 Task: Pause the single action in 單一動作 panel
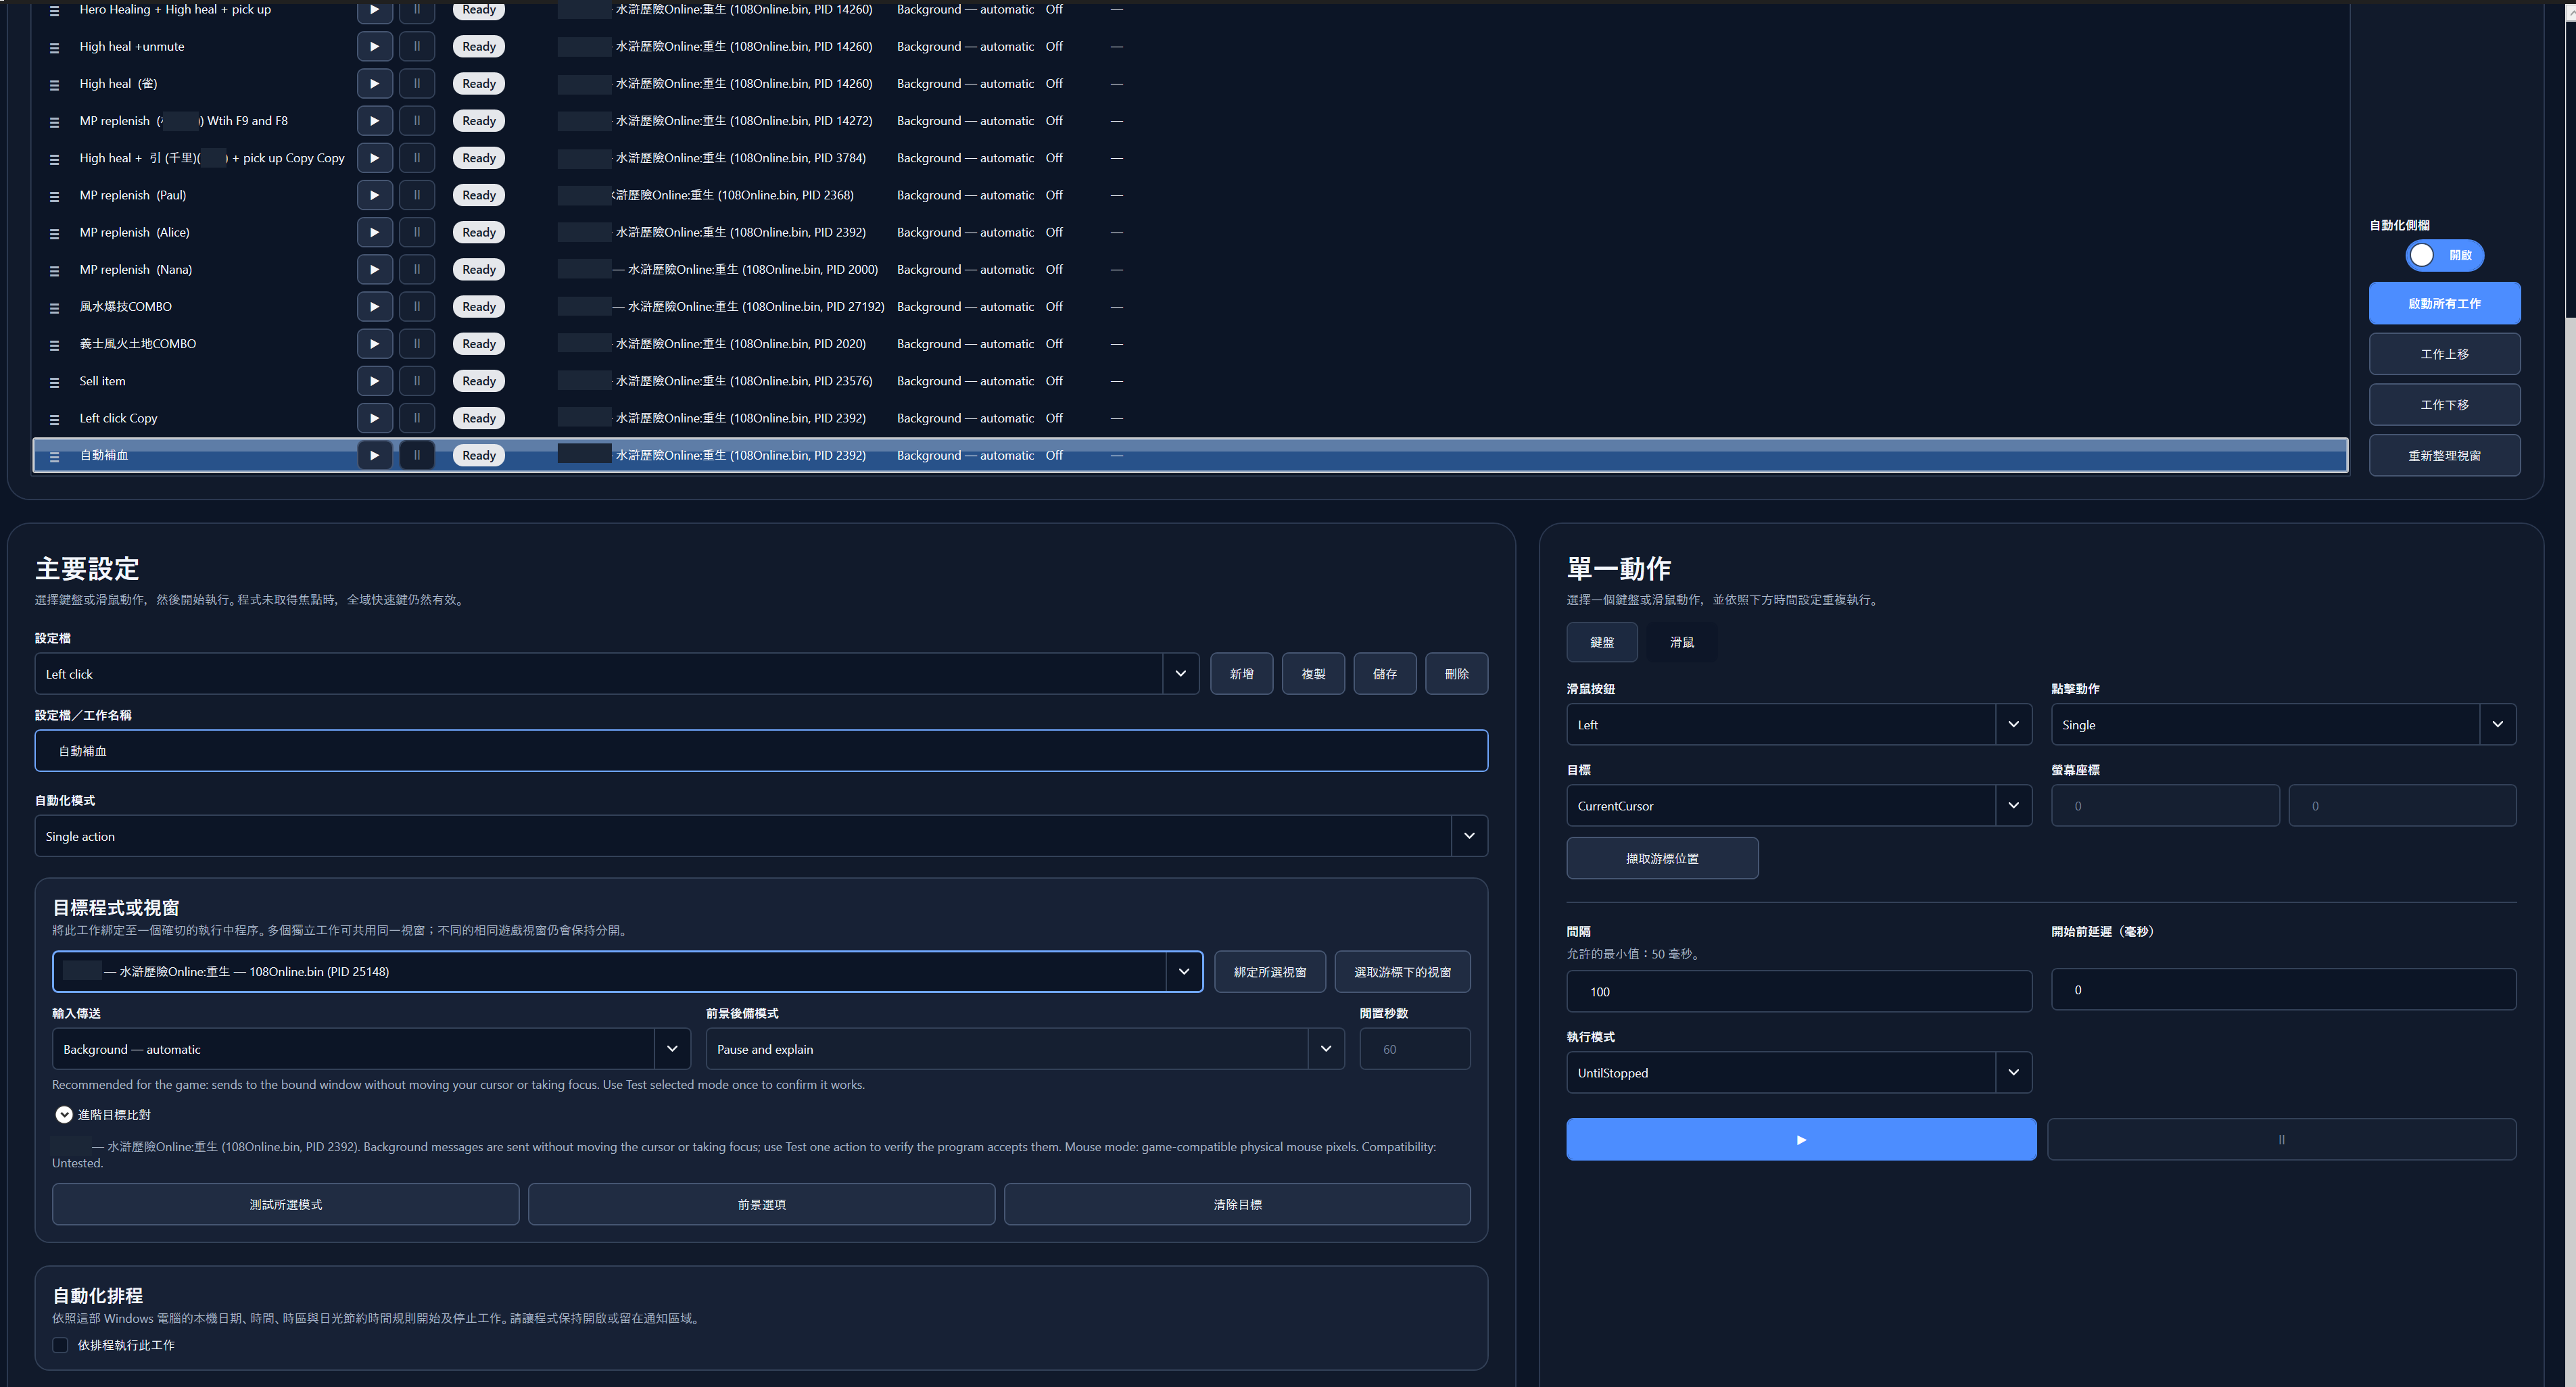pyautogui.click(x=2281, y=1139)
